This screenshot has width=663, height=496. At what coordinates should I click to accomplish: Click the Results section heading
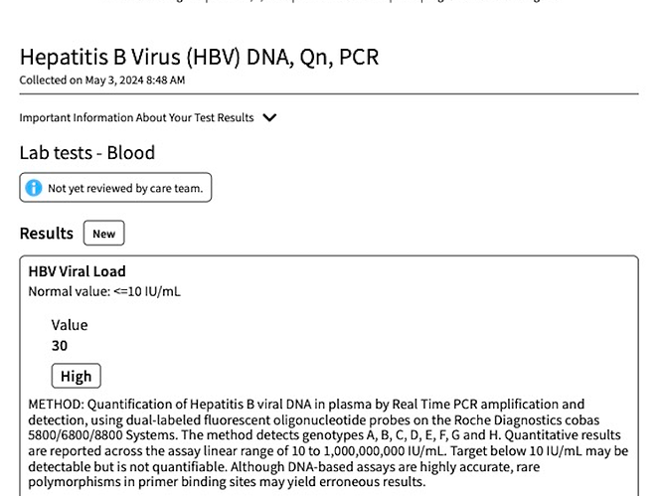pyautogui.click(x=47, y=234)
